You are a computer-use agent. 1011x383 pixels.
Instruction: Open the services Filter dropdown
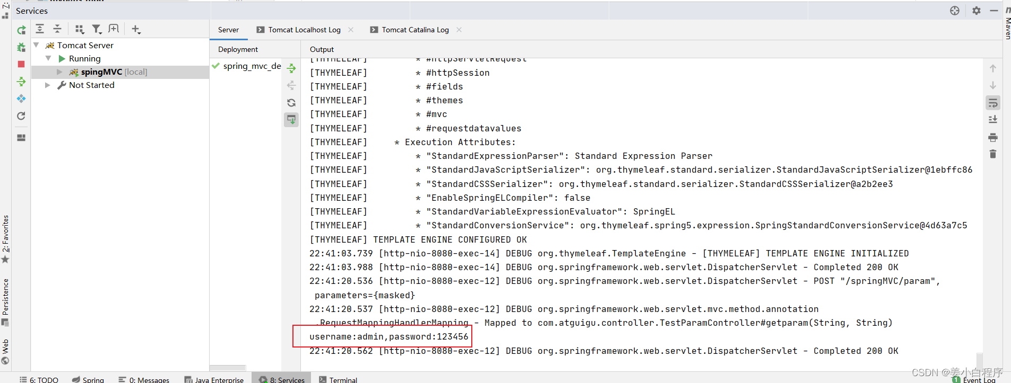pyautogui.click(x=97, y=29)
